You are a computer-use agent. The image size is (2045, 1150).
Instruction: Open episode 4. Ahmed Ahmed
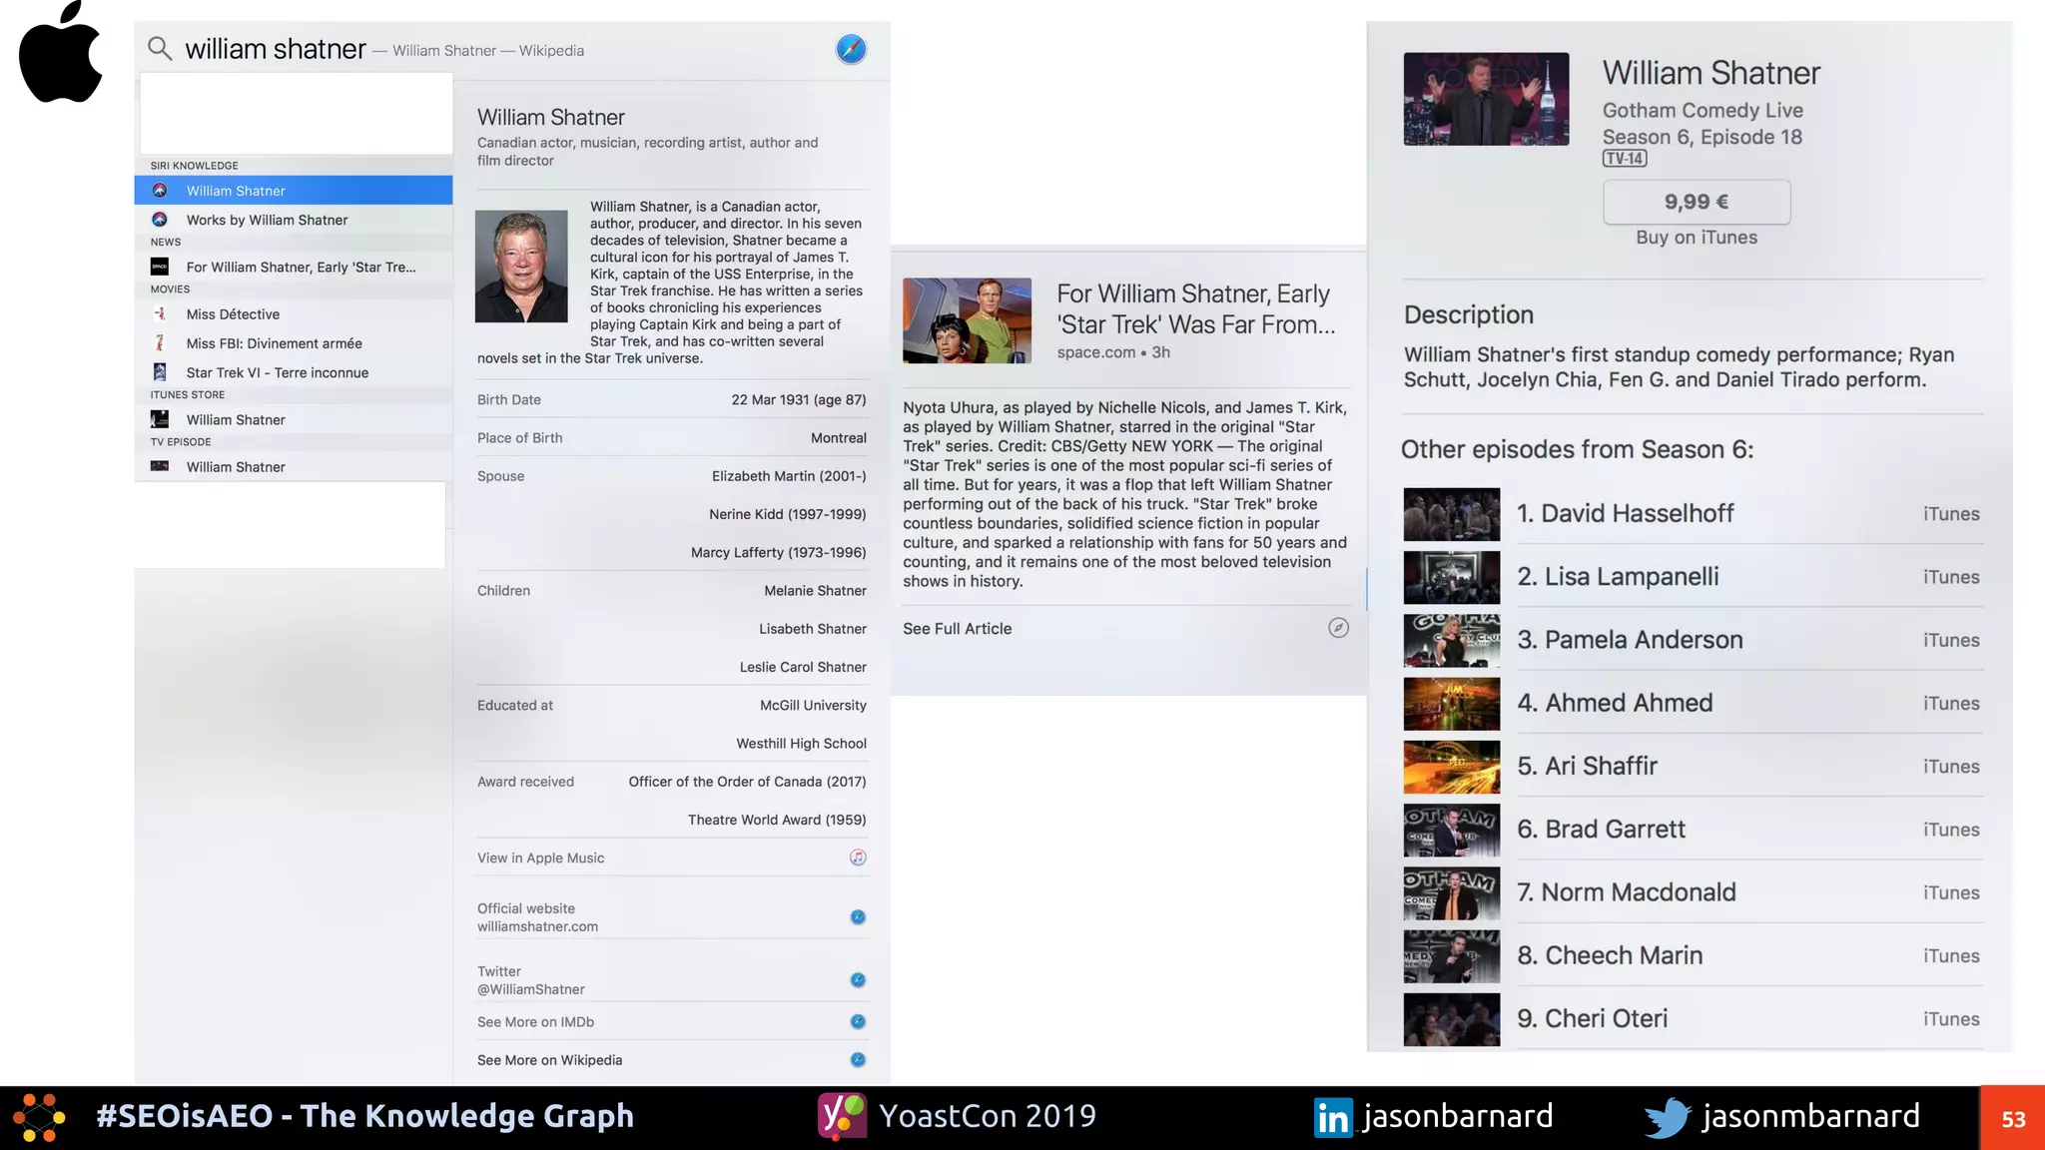tap(1693, 703)
